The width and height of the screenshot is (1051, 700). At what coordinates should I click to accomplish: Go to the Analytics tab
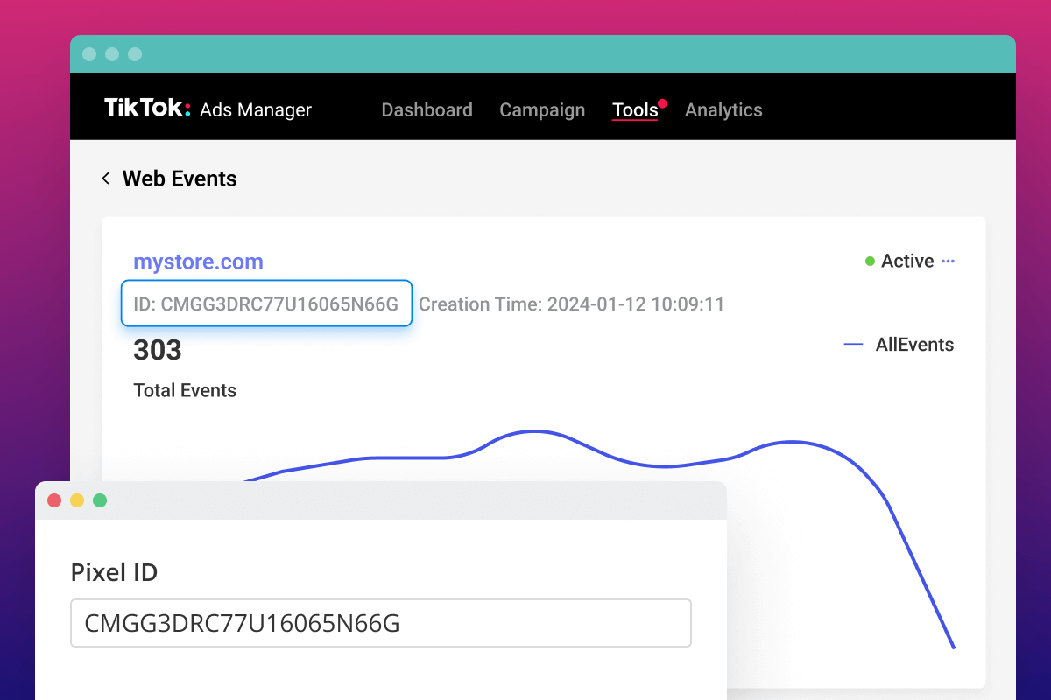tap(723, 110)
